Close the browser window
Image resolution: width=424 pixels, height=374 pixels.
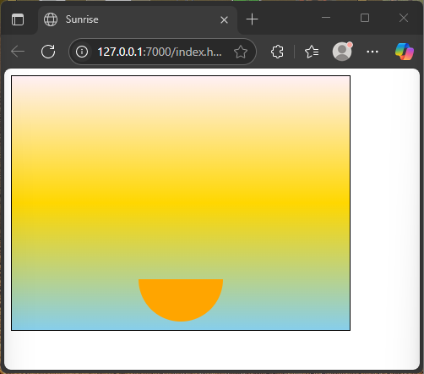pos(404,18)
